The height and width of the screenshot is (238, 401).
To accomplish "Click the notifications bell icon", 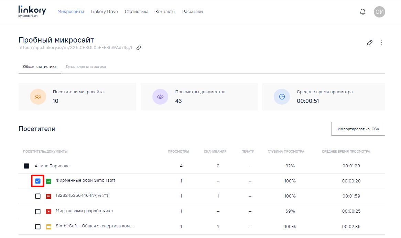I will tap(362, 12).
